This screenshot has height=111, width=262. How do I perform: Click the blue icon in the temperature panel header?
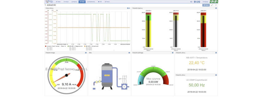click(216, 53)
